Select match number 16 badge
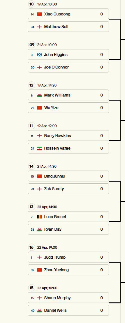Image resolution: width=125 pixels, height=323 pixels. [x=31, y=247]
